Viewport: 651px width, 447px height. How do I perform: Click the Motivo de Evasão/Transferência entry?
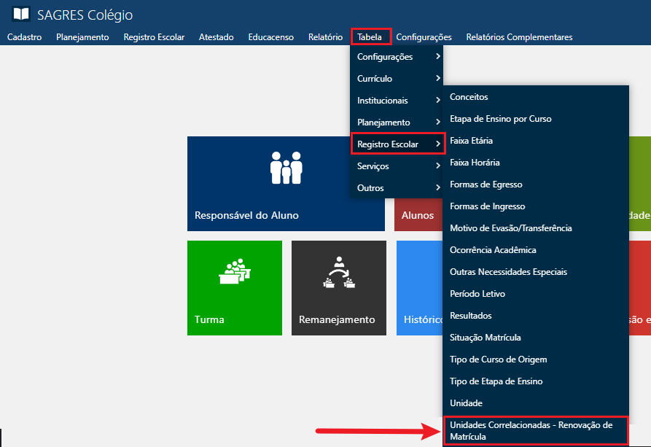click(x=510, y=228)
